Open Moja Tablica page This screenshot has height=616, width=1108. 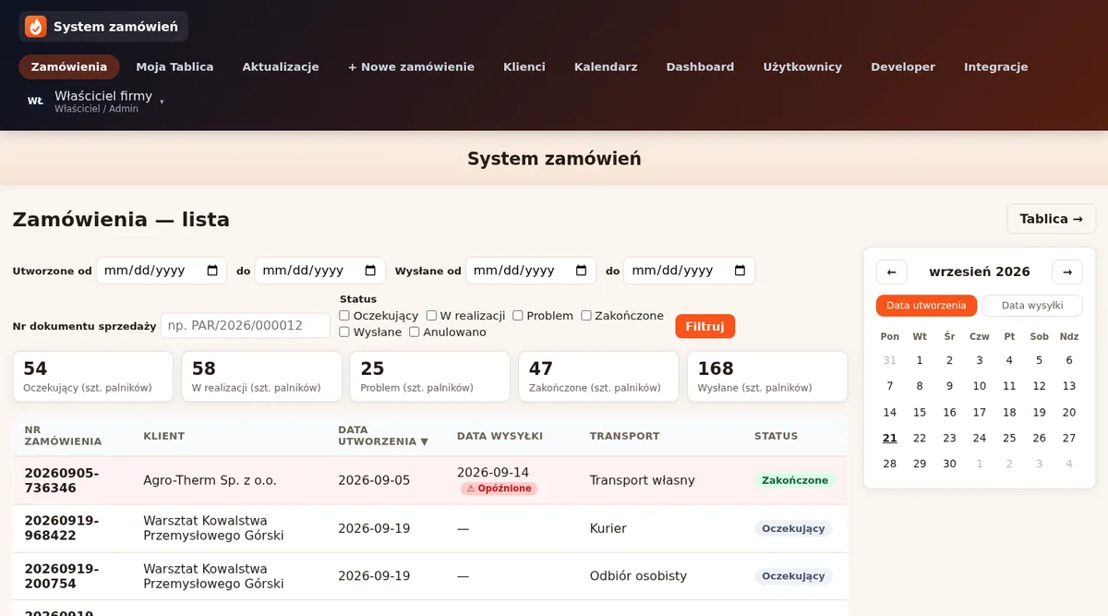click(175, 66)
